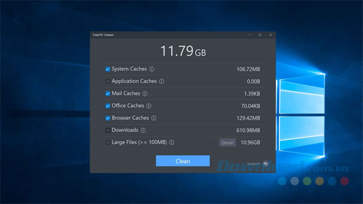This screenshot has height=204, width=363.
Task: Select the Total PC Cleaner window title
Action: point(103,35)
